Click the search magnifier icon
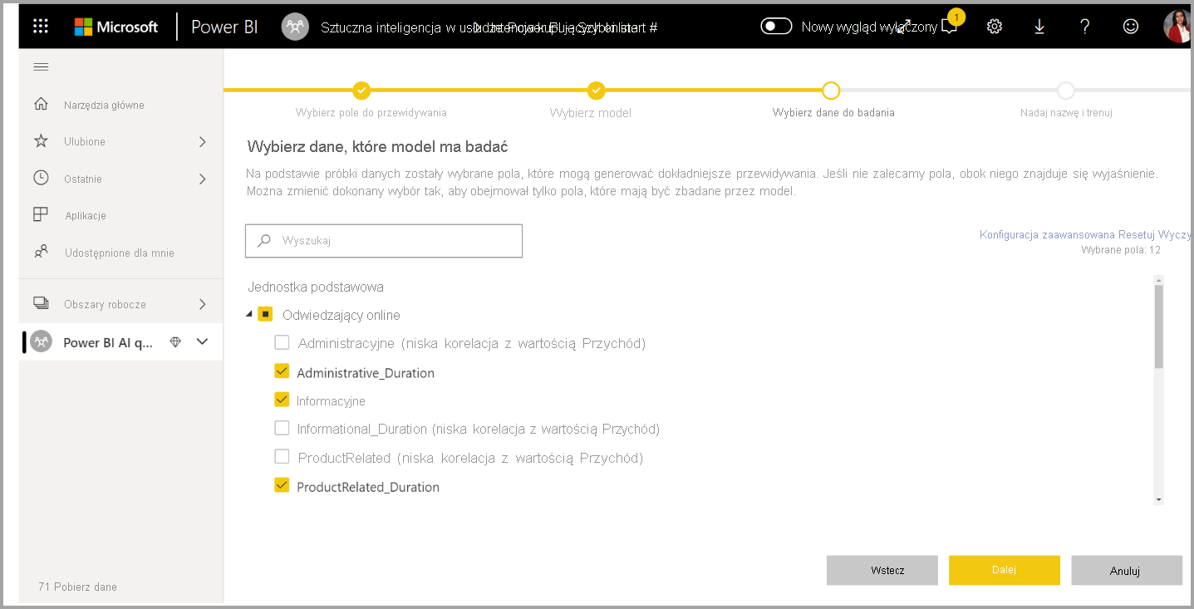 264,240
